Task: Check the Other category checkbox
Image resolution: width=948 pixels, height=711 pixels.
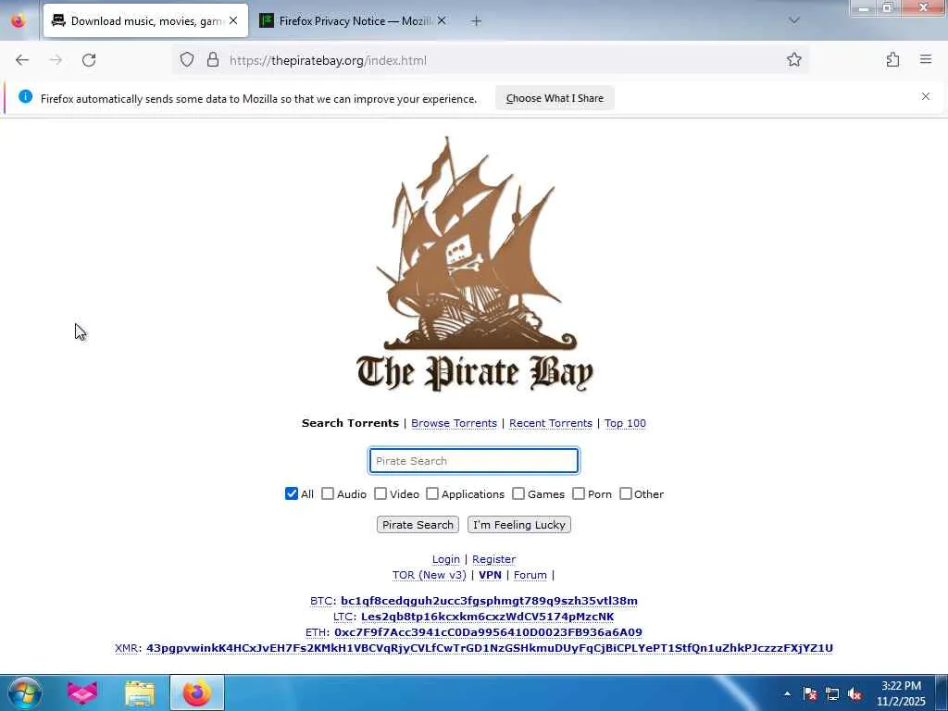Action: pyautogui.click(x=626, y=494)
